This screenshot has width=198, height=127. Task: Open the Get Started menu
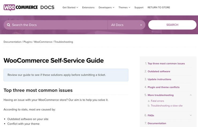pos(70,7)
